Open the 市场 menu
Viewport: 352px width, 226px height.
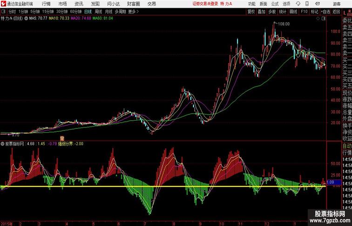click(x=63, y=4)
